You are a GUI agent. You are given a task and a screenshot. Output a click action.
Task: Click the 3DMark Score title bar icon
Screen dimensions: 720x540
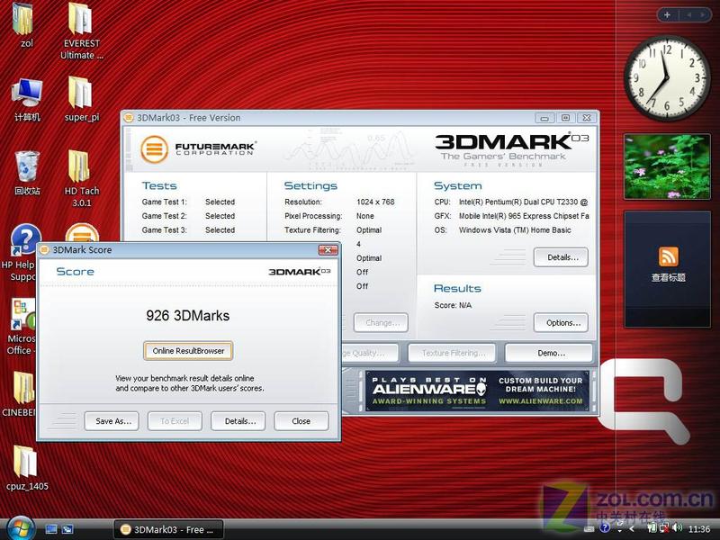[44, 250]
